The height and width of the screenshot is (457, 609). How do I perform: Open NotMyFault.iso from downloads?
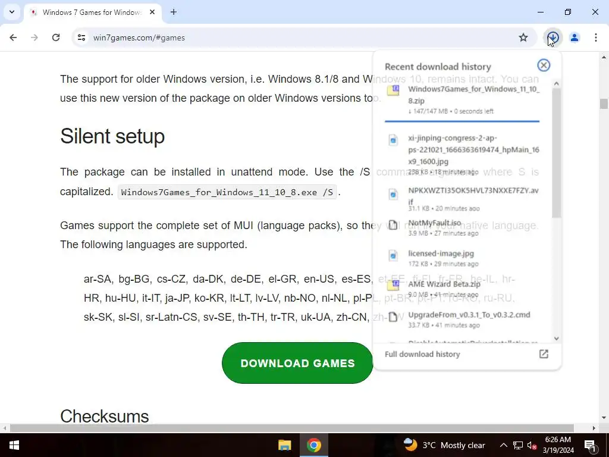pyautogui.click(x=462, y=228)
